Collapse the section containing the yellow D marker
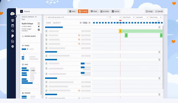 pyautogui.click(x=159, y=27)
